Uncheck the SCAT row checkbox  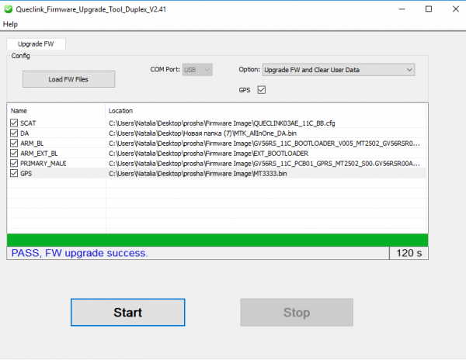(x=14, y=123)
